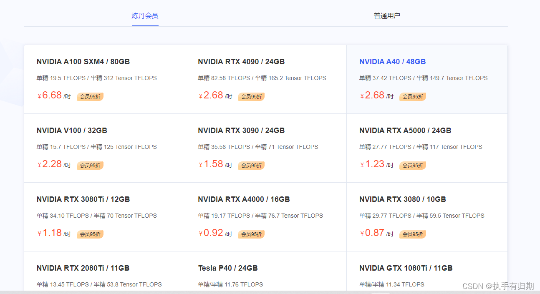Click the 会员95折 badge on the RTX 4090 card
Screen dimensions: 540x294
tap(251, 97)
